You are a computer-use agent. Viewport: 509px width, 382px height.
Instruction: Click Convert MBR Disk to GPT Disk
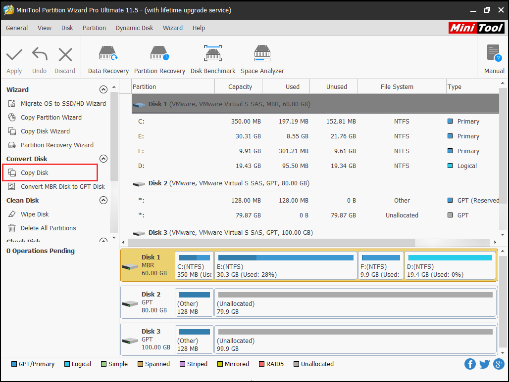[63, 187]
